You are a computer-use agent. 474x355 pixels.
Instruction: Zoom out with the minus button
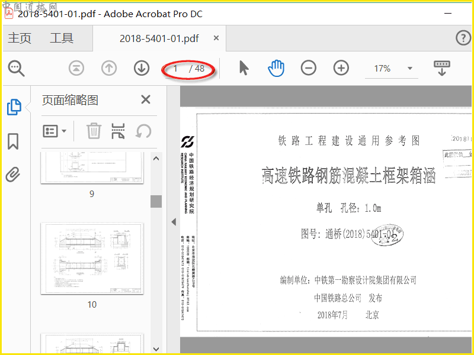pos(308,68)
